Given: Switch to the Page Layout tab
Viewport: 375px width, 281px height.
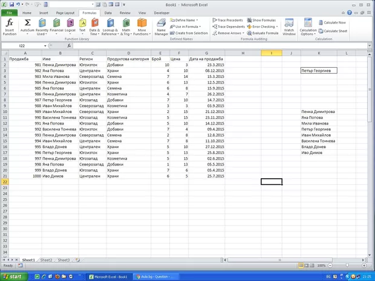Looking at the screenshot, I should [65, 12].
